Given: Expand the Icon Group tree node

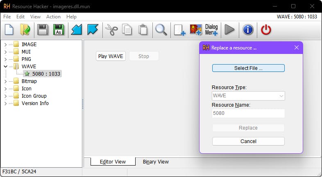Looking at the screenshot, I should pyautogui.click(x=6, y=96).
